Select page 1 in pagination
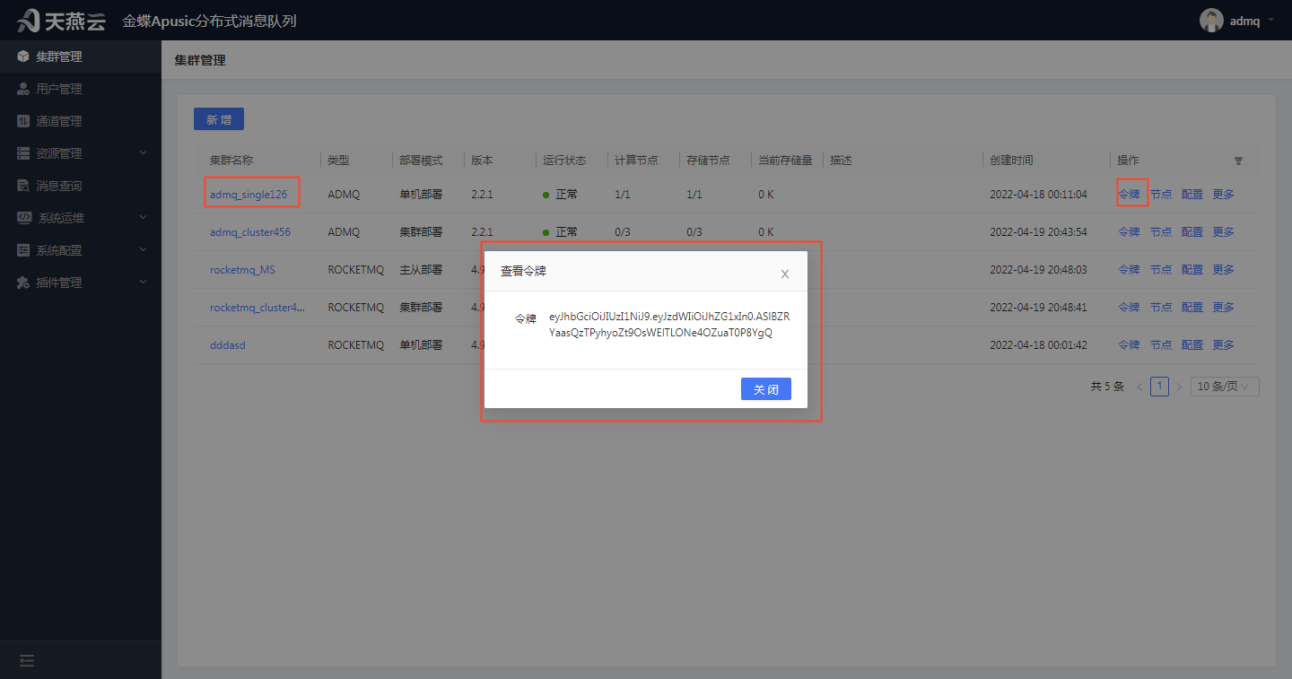 (x=1159, y=387)
